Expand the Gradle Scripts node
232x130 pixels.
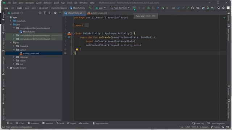click(7, 68)
